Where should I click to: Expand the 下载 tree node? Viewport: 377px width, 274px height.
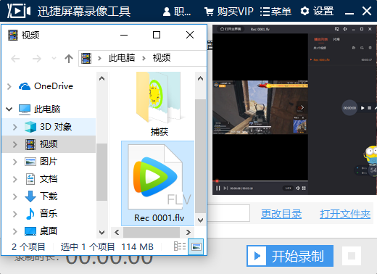(x=15, y=196)
